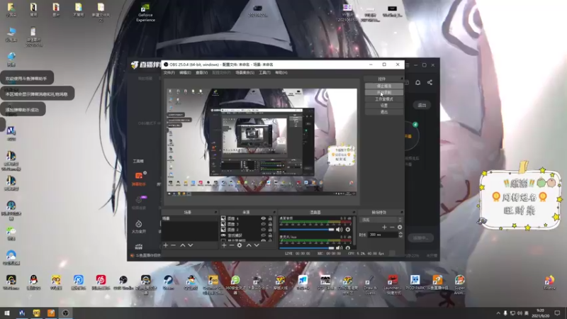Open 查看(V) menu in OBS

(x=201, y=73)
